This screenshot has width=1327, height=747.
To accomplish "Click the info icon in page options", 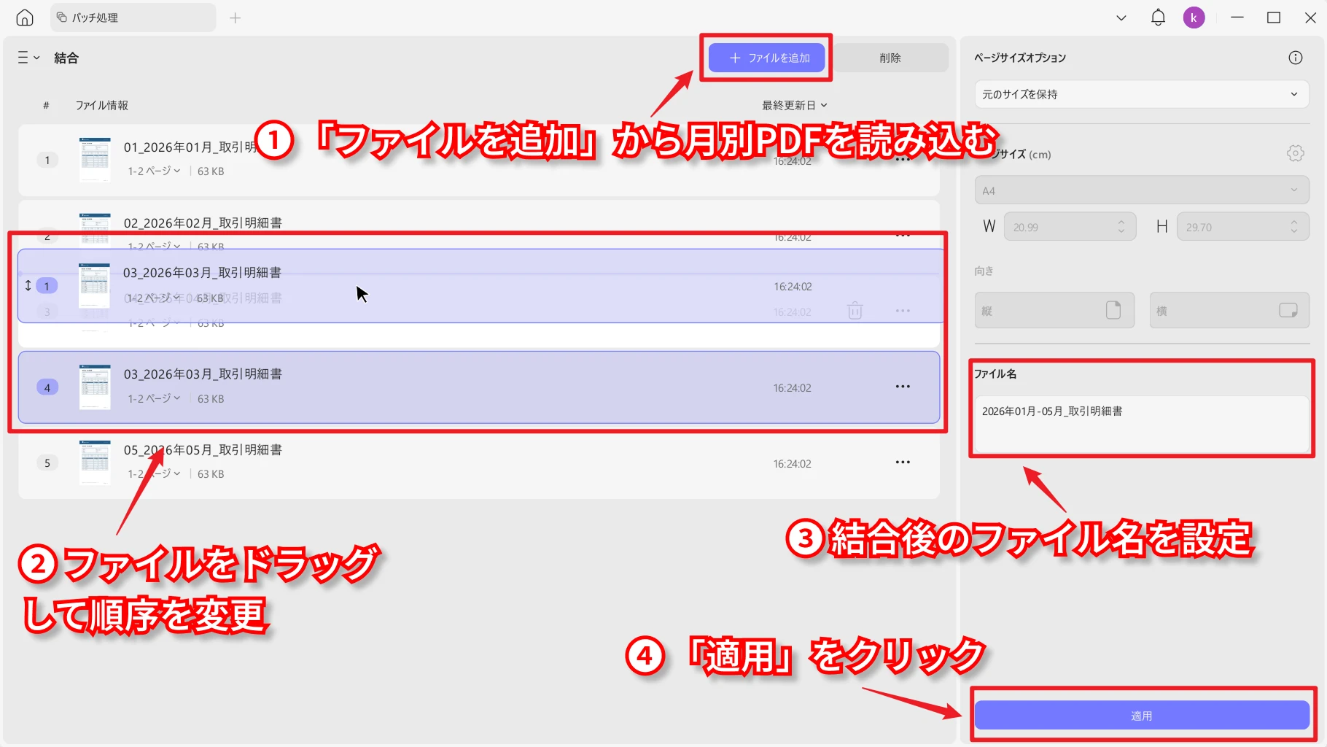I will pos(1295,58).
